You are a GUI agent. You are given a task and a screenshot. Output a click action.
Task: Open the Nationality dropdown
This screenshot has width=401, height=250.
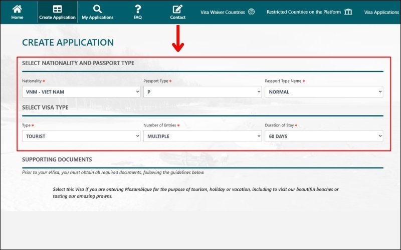click(x=81, y=92)
